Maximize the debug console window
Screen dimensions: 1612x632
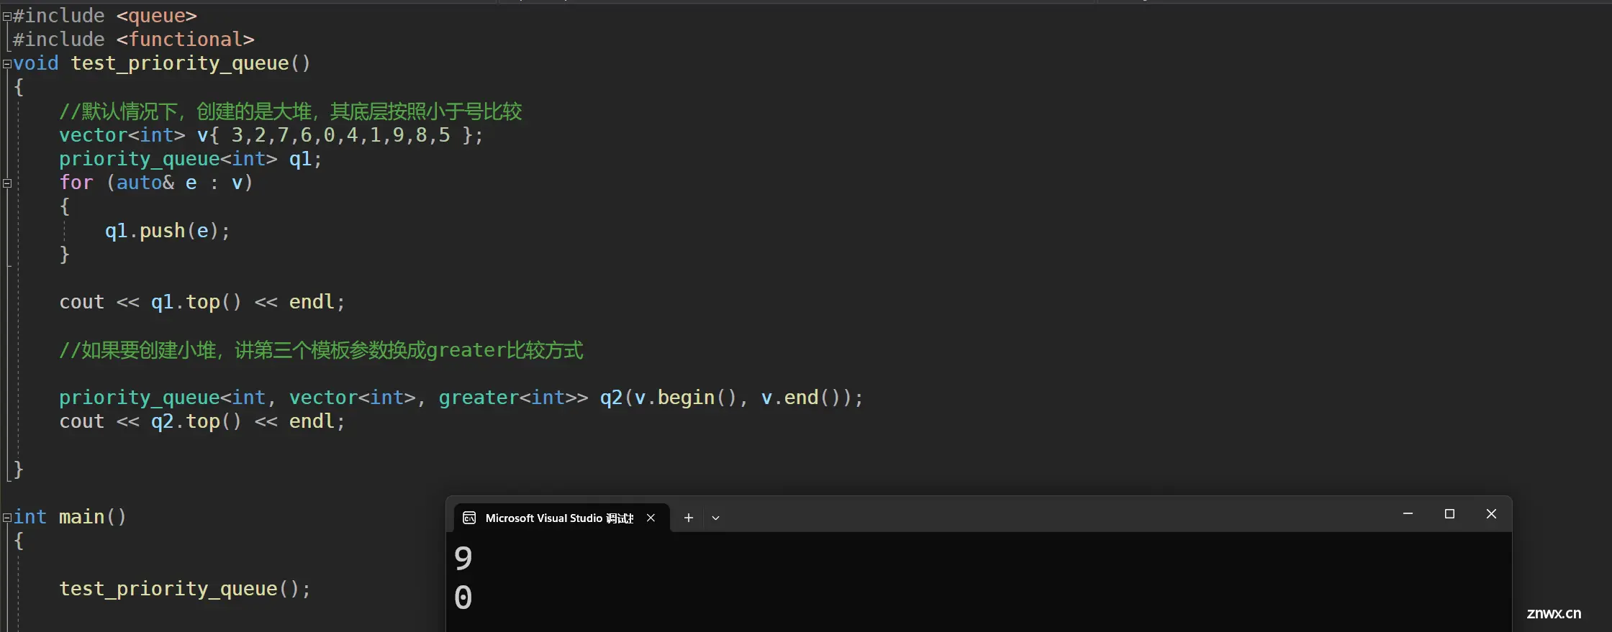click(x=1449, y=514)
